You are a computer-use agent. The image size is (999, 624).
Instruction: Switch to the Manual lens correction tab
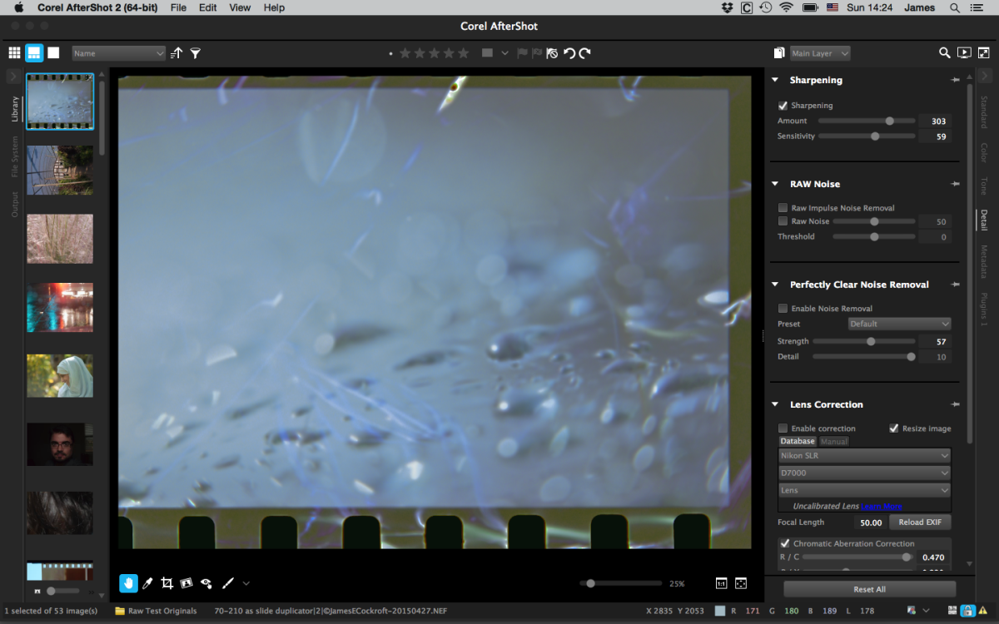834,442
